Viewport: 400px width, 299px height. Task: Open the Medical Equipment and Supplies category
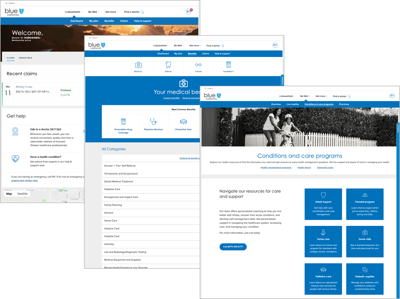click(x=151, y=260)
